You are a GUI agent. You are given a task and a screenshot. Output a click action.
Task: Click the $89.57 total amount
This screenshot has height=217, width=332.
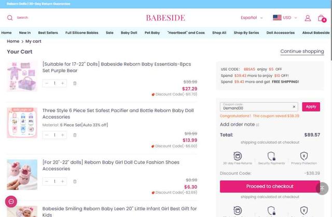(x=312, y=135)
